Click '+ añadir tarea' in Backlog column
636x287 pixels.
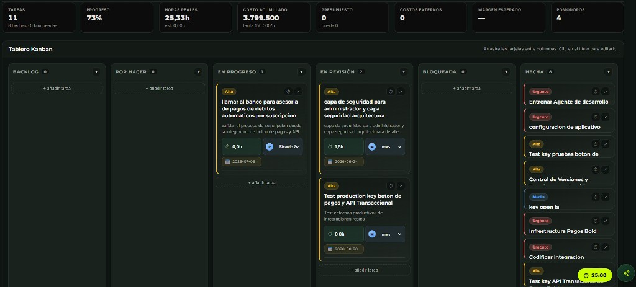click(x=57, y=88)
